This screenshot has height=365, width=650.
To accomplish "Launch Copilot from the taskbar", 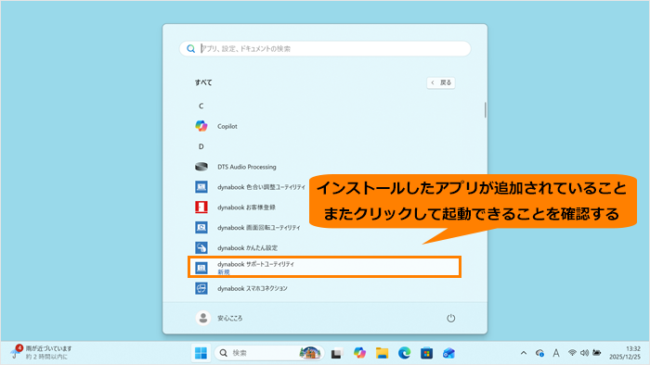I will pos(359,353).
